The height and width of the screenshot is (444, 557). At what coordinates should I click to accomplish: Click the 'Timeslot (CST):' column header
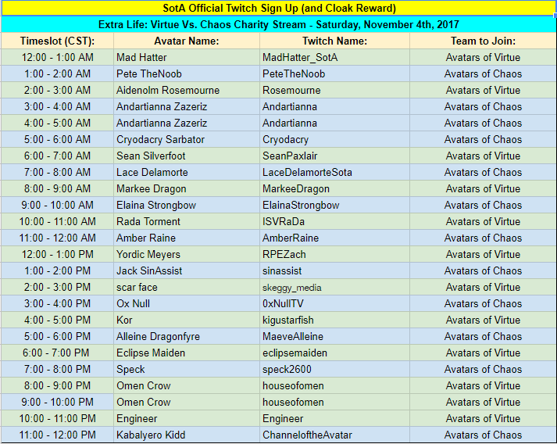57,41
